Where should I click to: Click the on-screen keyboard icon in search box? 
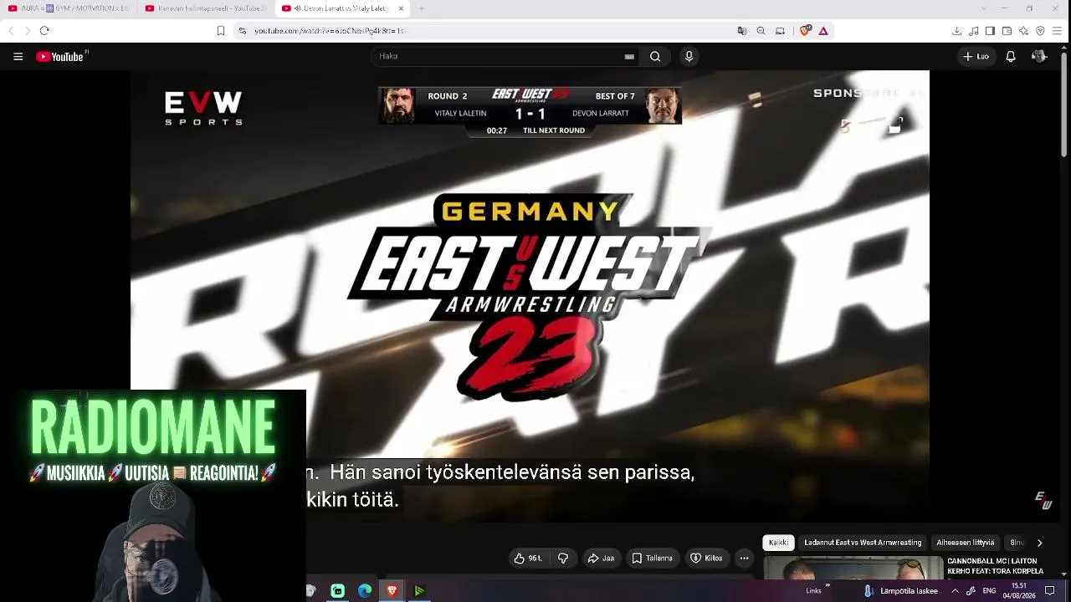click(x=629, y=57)
